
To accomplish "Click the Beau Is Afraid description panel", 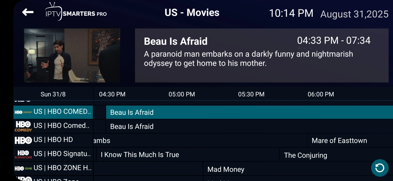I will point(262,56).
